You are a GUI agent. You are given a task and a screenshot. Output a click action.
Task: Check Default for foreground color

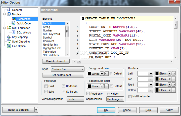pos(111,73)
